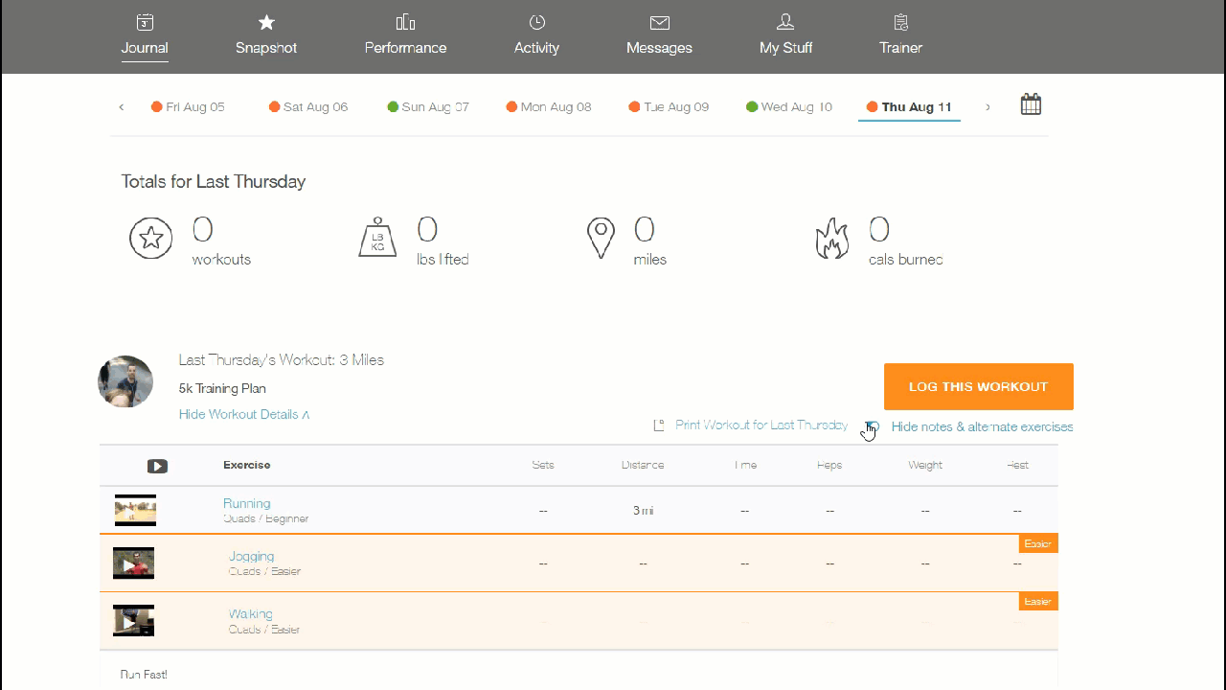Open the Journal calendar icon in navigation
This screenshot has width=1226, height=690.
pos(145,22)
